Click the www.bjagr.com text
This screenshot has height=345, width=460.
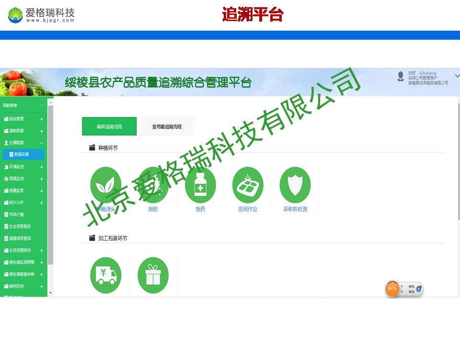[50, 20]
